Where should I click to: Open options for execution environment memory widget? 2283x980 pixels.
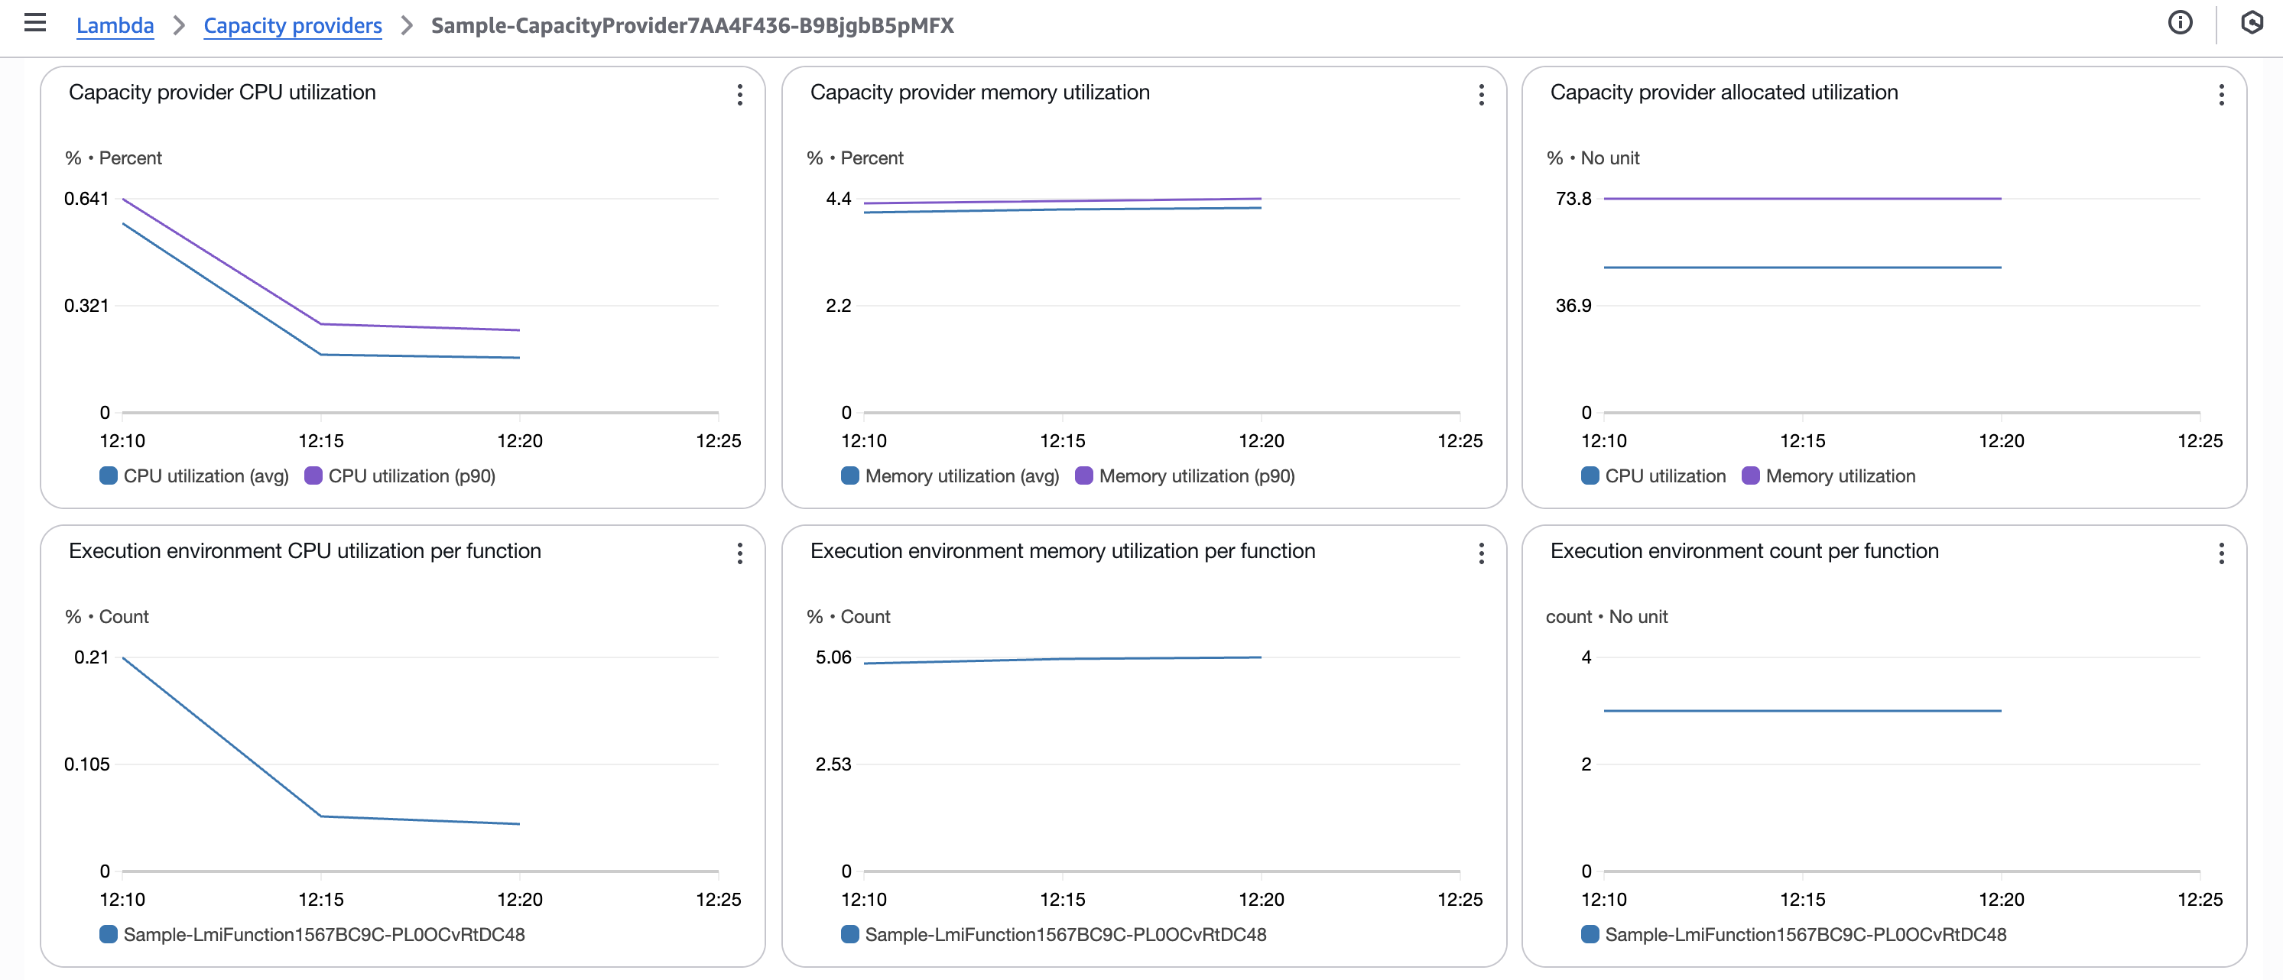(x=1480, y=553)
